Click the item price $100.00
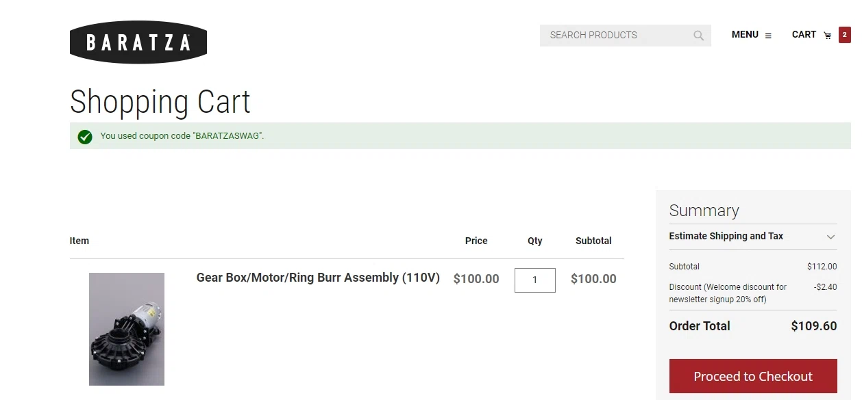Viewport: 862px width, 400px height. [476, 279]
